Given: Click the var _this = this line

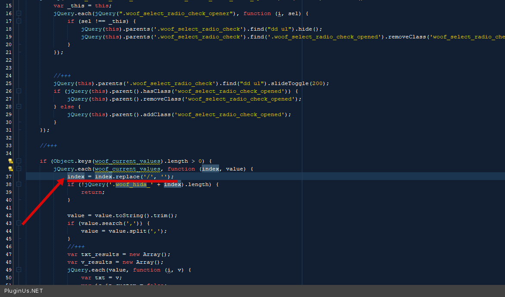Looking at the screenshot, I should click(82, 6).
